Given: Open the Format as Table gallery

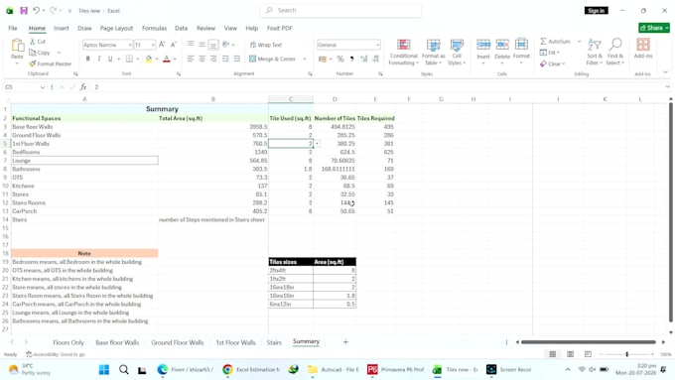Looking at the screenshot, I should [x=433, y=52].
